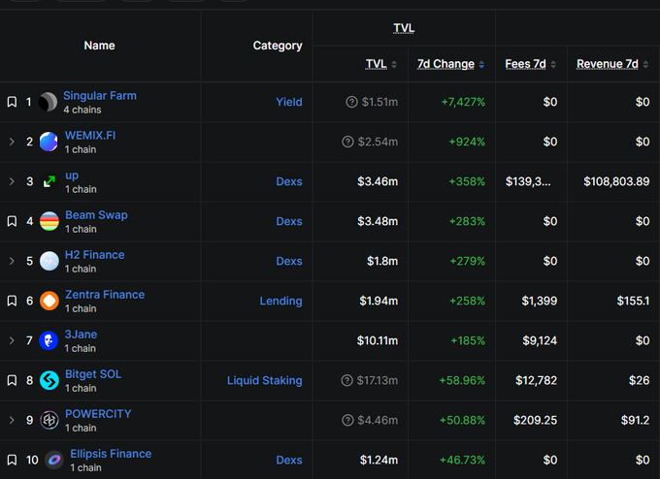Open the Yield category link
The width and height of the screenshot is (660, 479).
289,102
